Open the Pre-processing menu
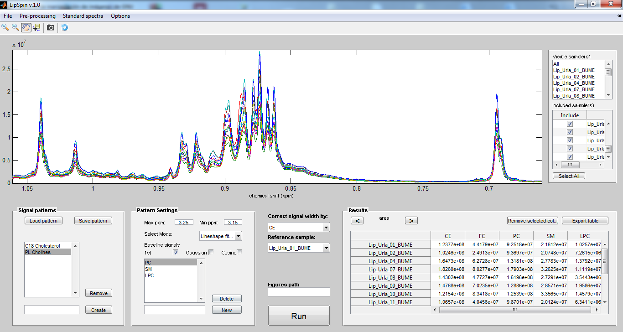 (x=37, y=16)
